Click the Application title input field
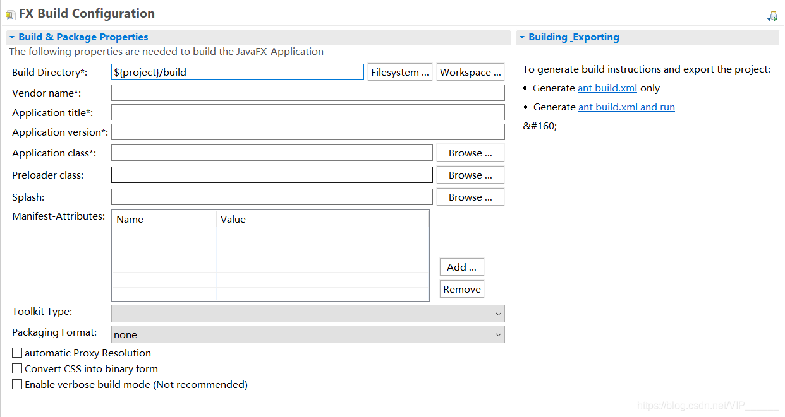785x417 pixels. (x=308, y=112)
